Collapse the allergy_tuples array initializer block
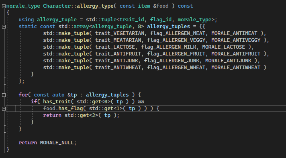This screenshot has height=158, width=286. [x=4, y=27]
